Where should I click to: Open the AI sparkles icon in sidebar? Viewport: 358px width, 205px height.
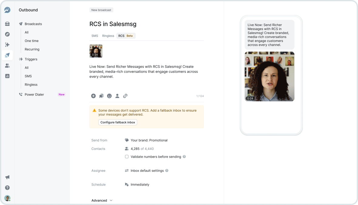click(x=7, y=45)
